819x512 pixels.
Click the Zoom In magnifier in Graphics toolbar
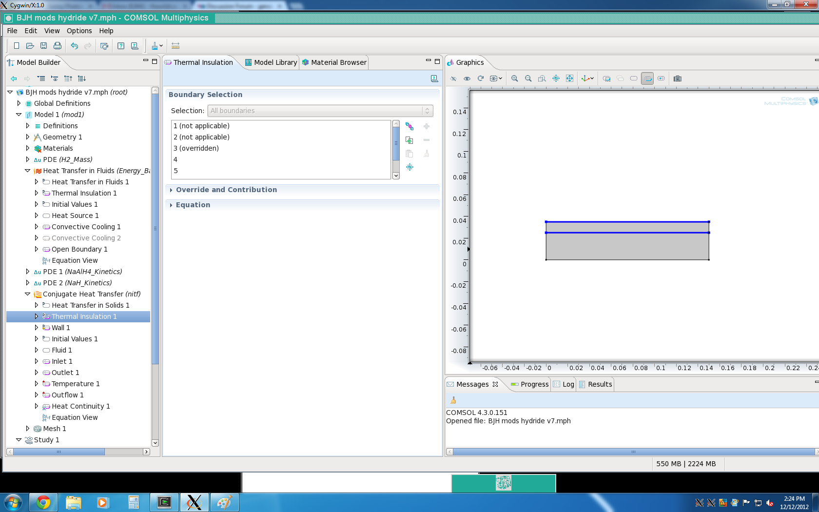pos(514,79)
